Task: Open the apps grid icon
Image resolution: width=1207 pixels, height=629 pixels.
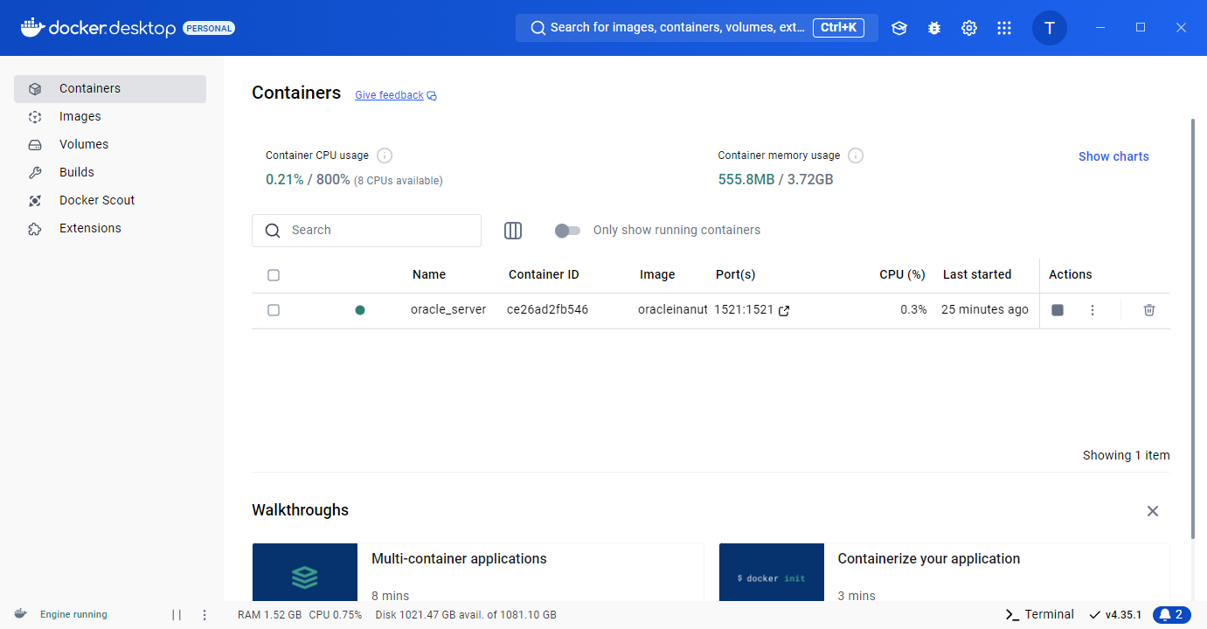Action: [x=1004, y=28]
